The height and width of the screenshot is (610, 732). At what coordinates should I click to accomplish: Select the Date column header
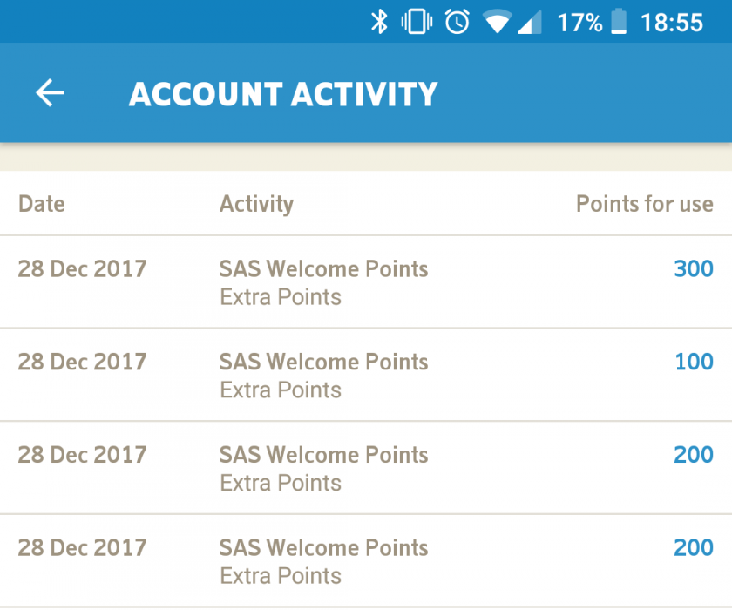pyautogui.click(x=42, y=204)
